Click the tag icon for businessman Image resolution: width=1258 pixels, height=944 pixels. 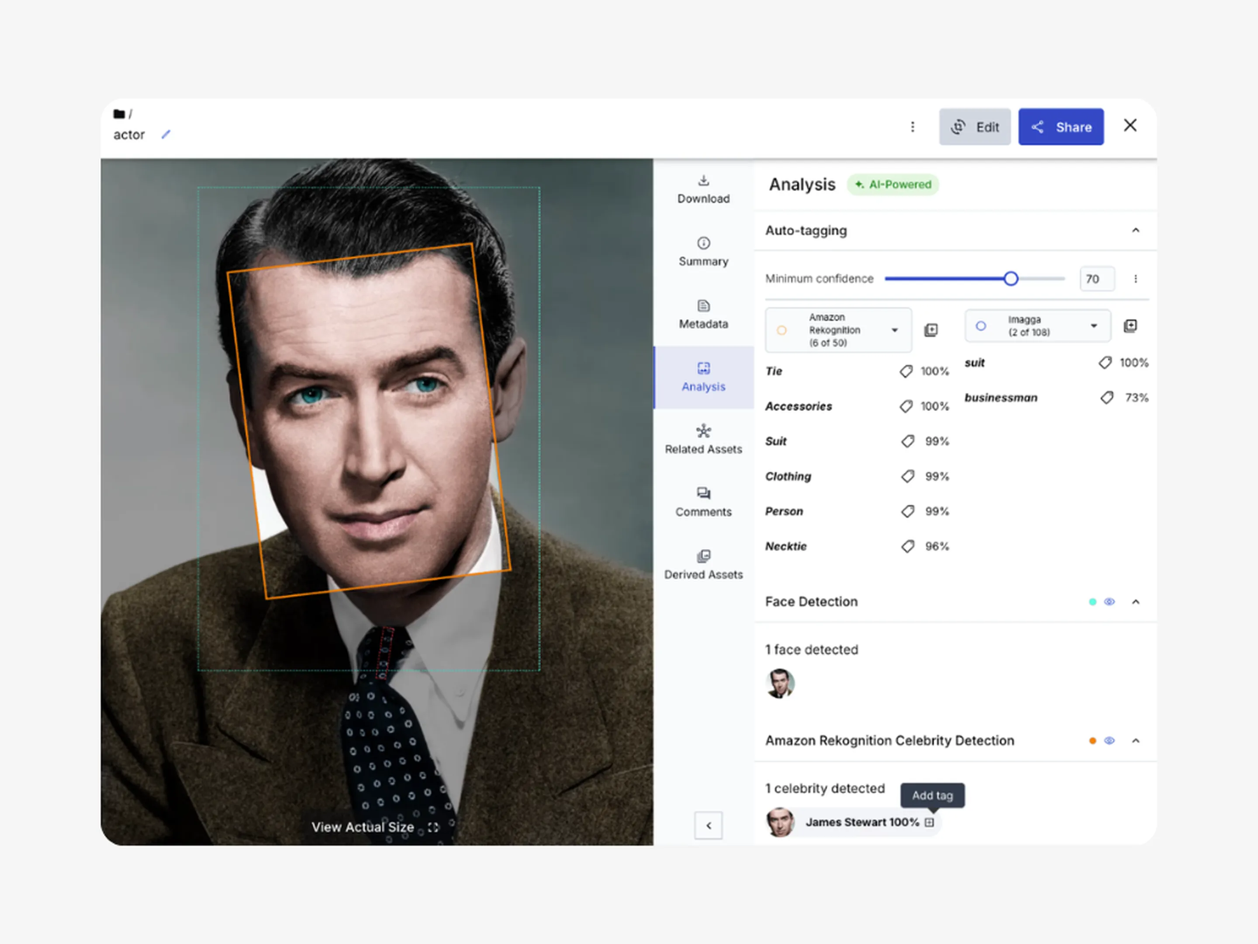(x=1107, y=398)
